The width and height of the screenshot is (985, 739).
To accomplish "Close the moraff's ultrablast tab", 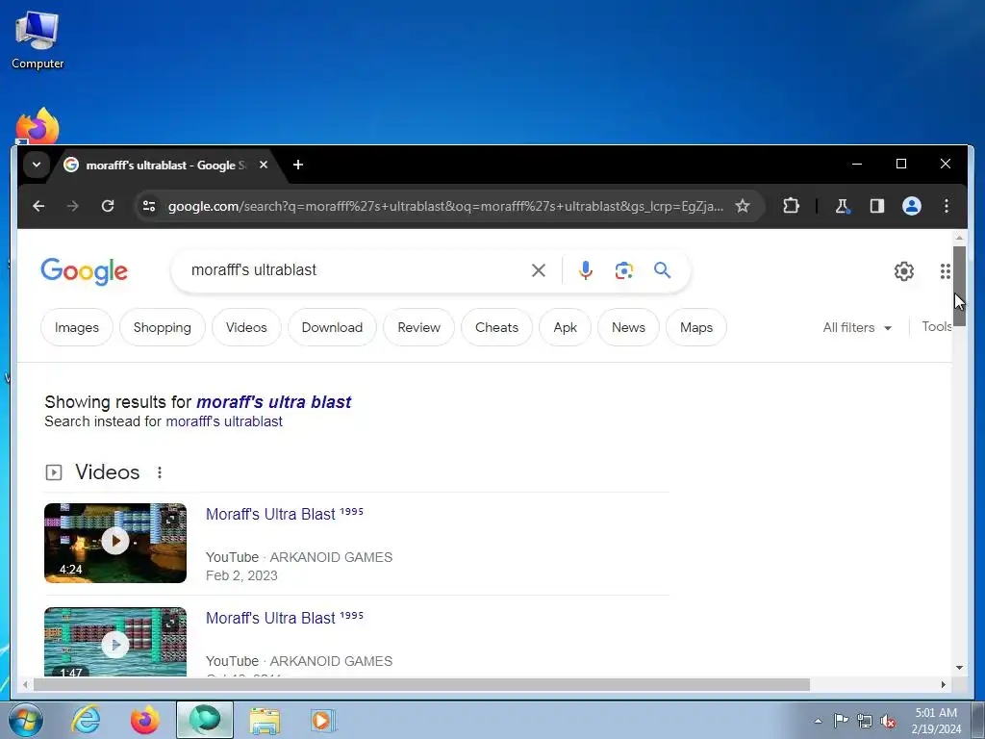I will pos(264,165).
